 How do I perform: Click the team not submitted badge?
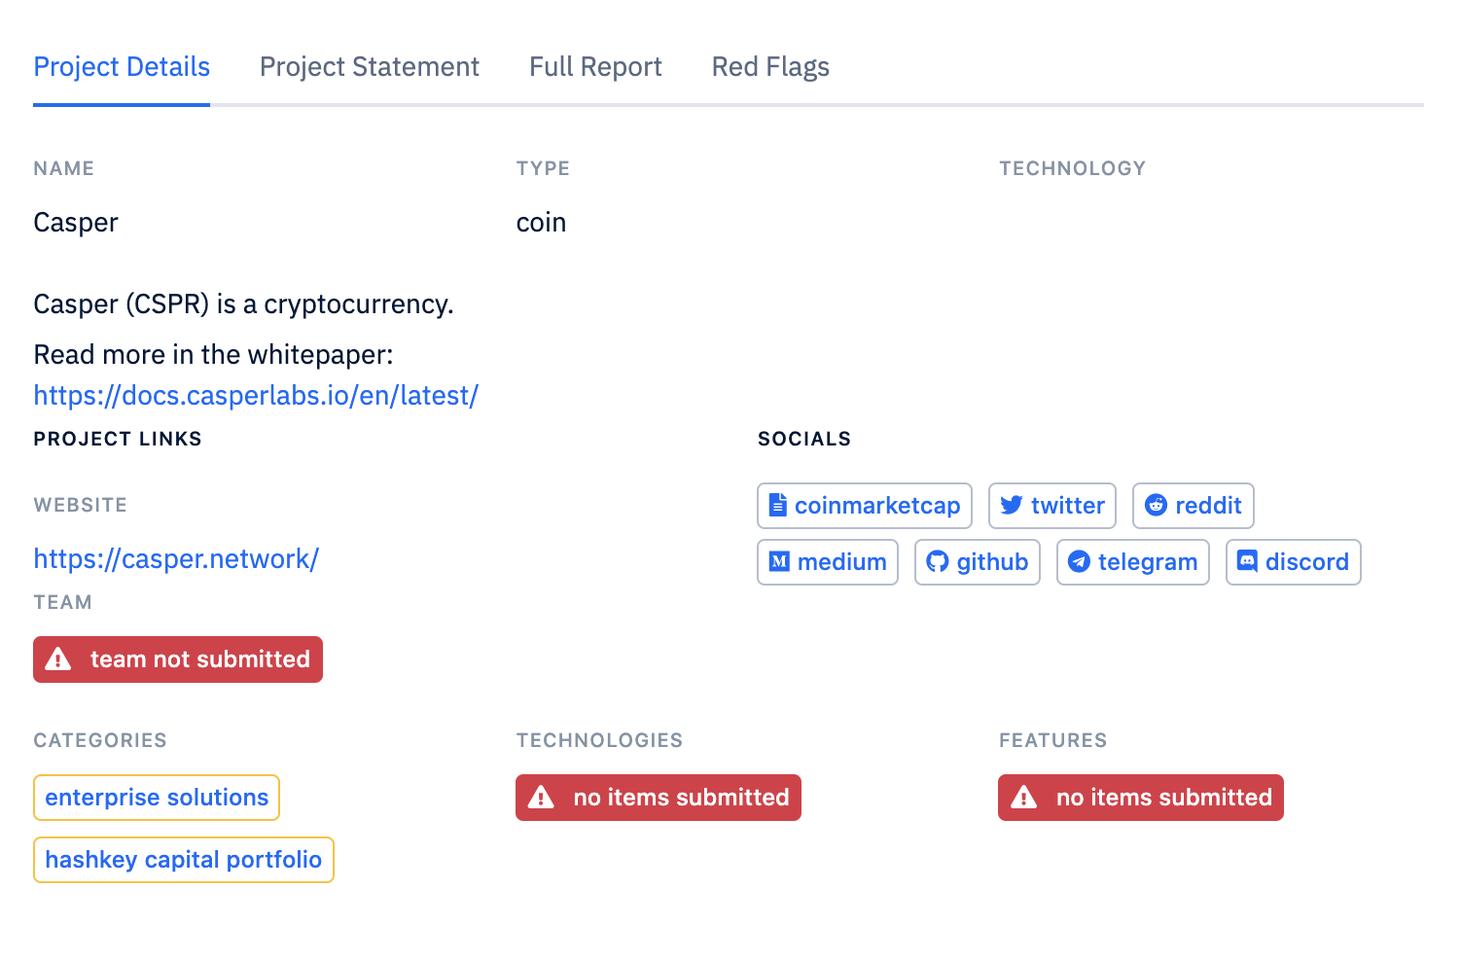pyautogui.click(x=178, y=659)
